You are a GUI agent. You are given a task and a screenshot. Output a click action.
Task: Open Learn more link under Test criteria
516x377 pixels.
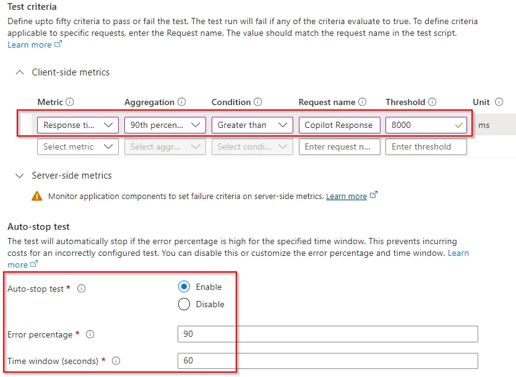30,45
